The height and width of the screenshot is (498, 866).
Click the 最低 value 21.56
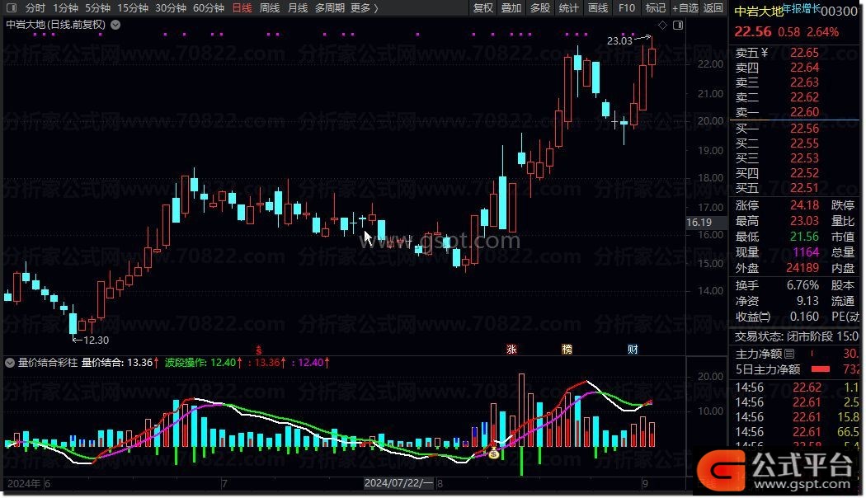804,237
